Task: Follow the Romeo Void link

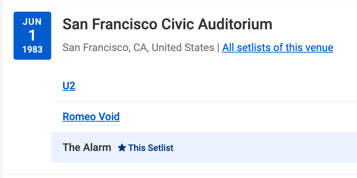Action: (91, 116)
